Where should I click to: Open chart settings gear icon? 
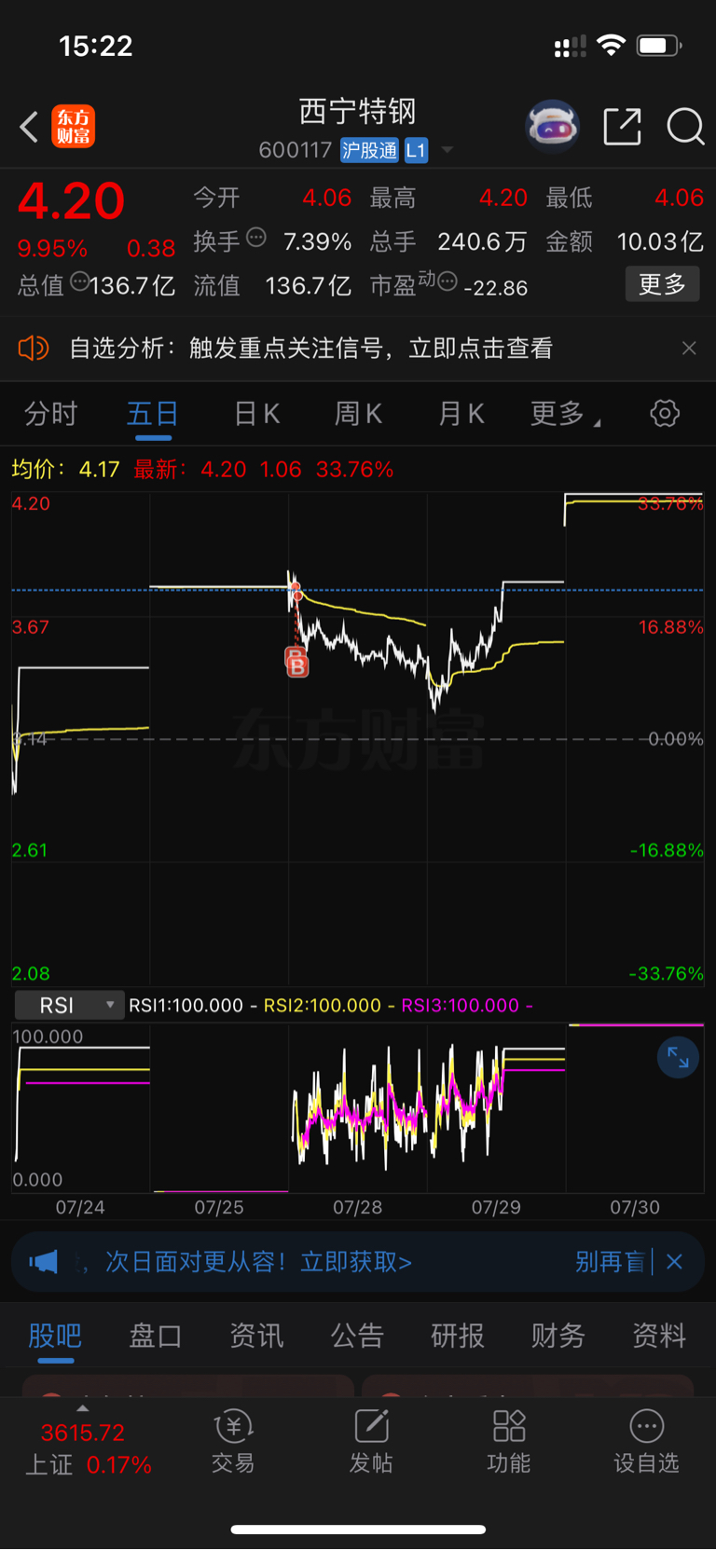coord(665,414)
